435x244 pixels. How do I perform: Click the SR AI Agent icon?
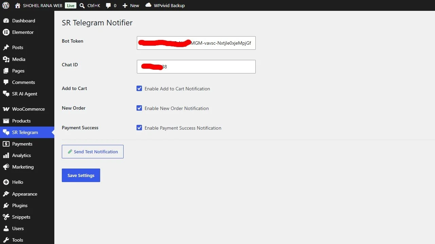tap(6, 94)
